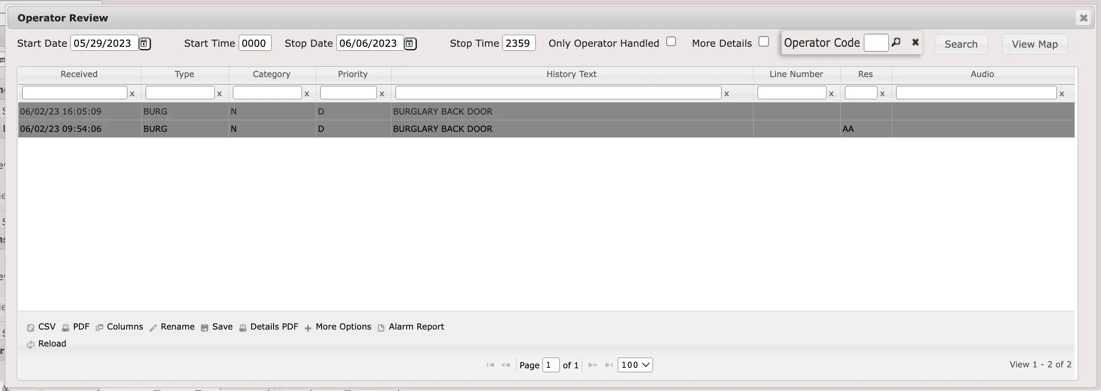Focus the Start Date input field
This screenshot has height=391, width=1101.
click(104, 43)
